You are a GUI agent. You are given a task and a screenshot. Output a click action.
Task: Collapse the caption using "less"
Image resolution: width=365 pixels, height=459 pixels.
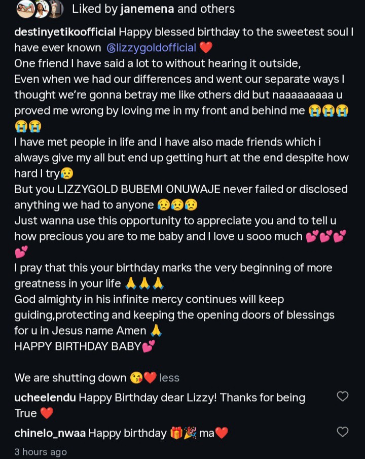coord(169,378)
